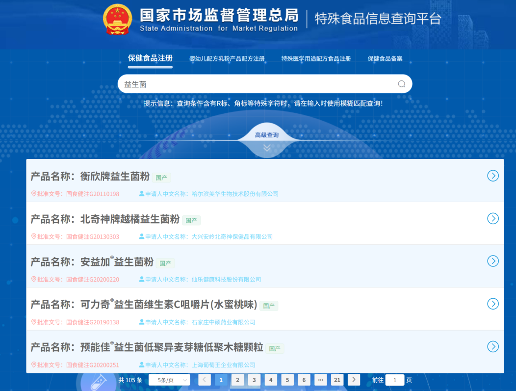Open the 5条/页 page size dropdown

pyautogui.click(x=170, y=380)
